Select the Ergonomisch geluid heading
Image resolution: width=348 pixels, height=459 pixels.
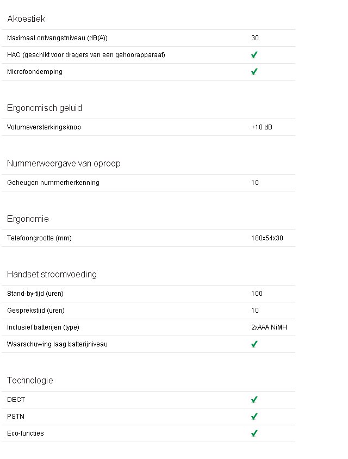(x=45, y=108)
